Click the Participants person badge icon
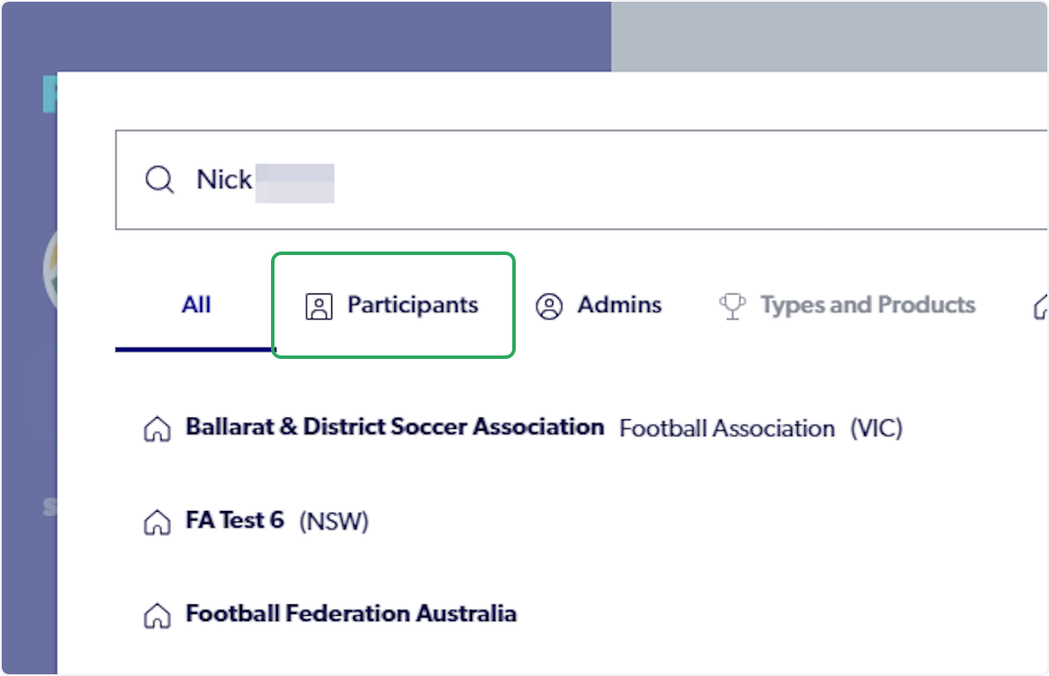This screenshot has height=676, width=1049. [x=319, y=307]
